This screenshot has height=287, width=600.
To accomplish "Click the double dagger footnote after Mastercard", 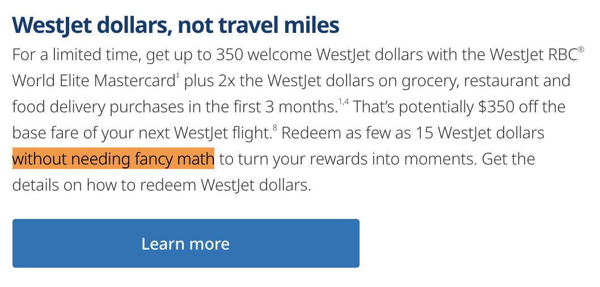I will point(178,76).
